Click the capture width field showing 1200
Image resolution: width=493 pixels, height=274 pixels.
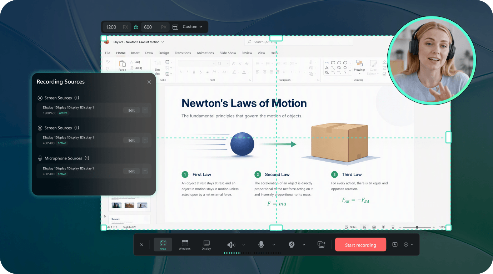tap(117, 27)
